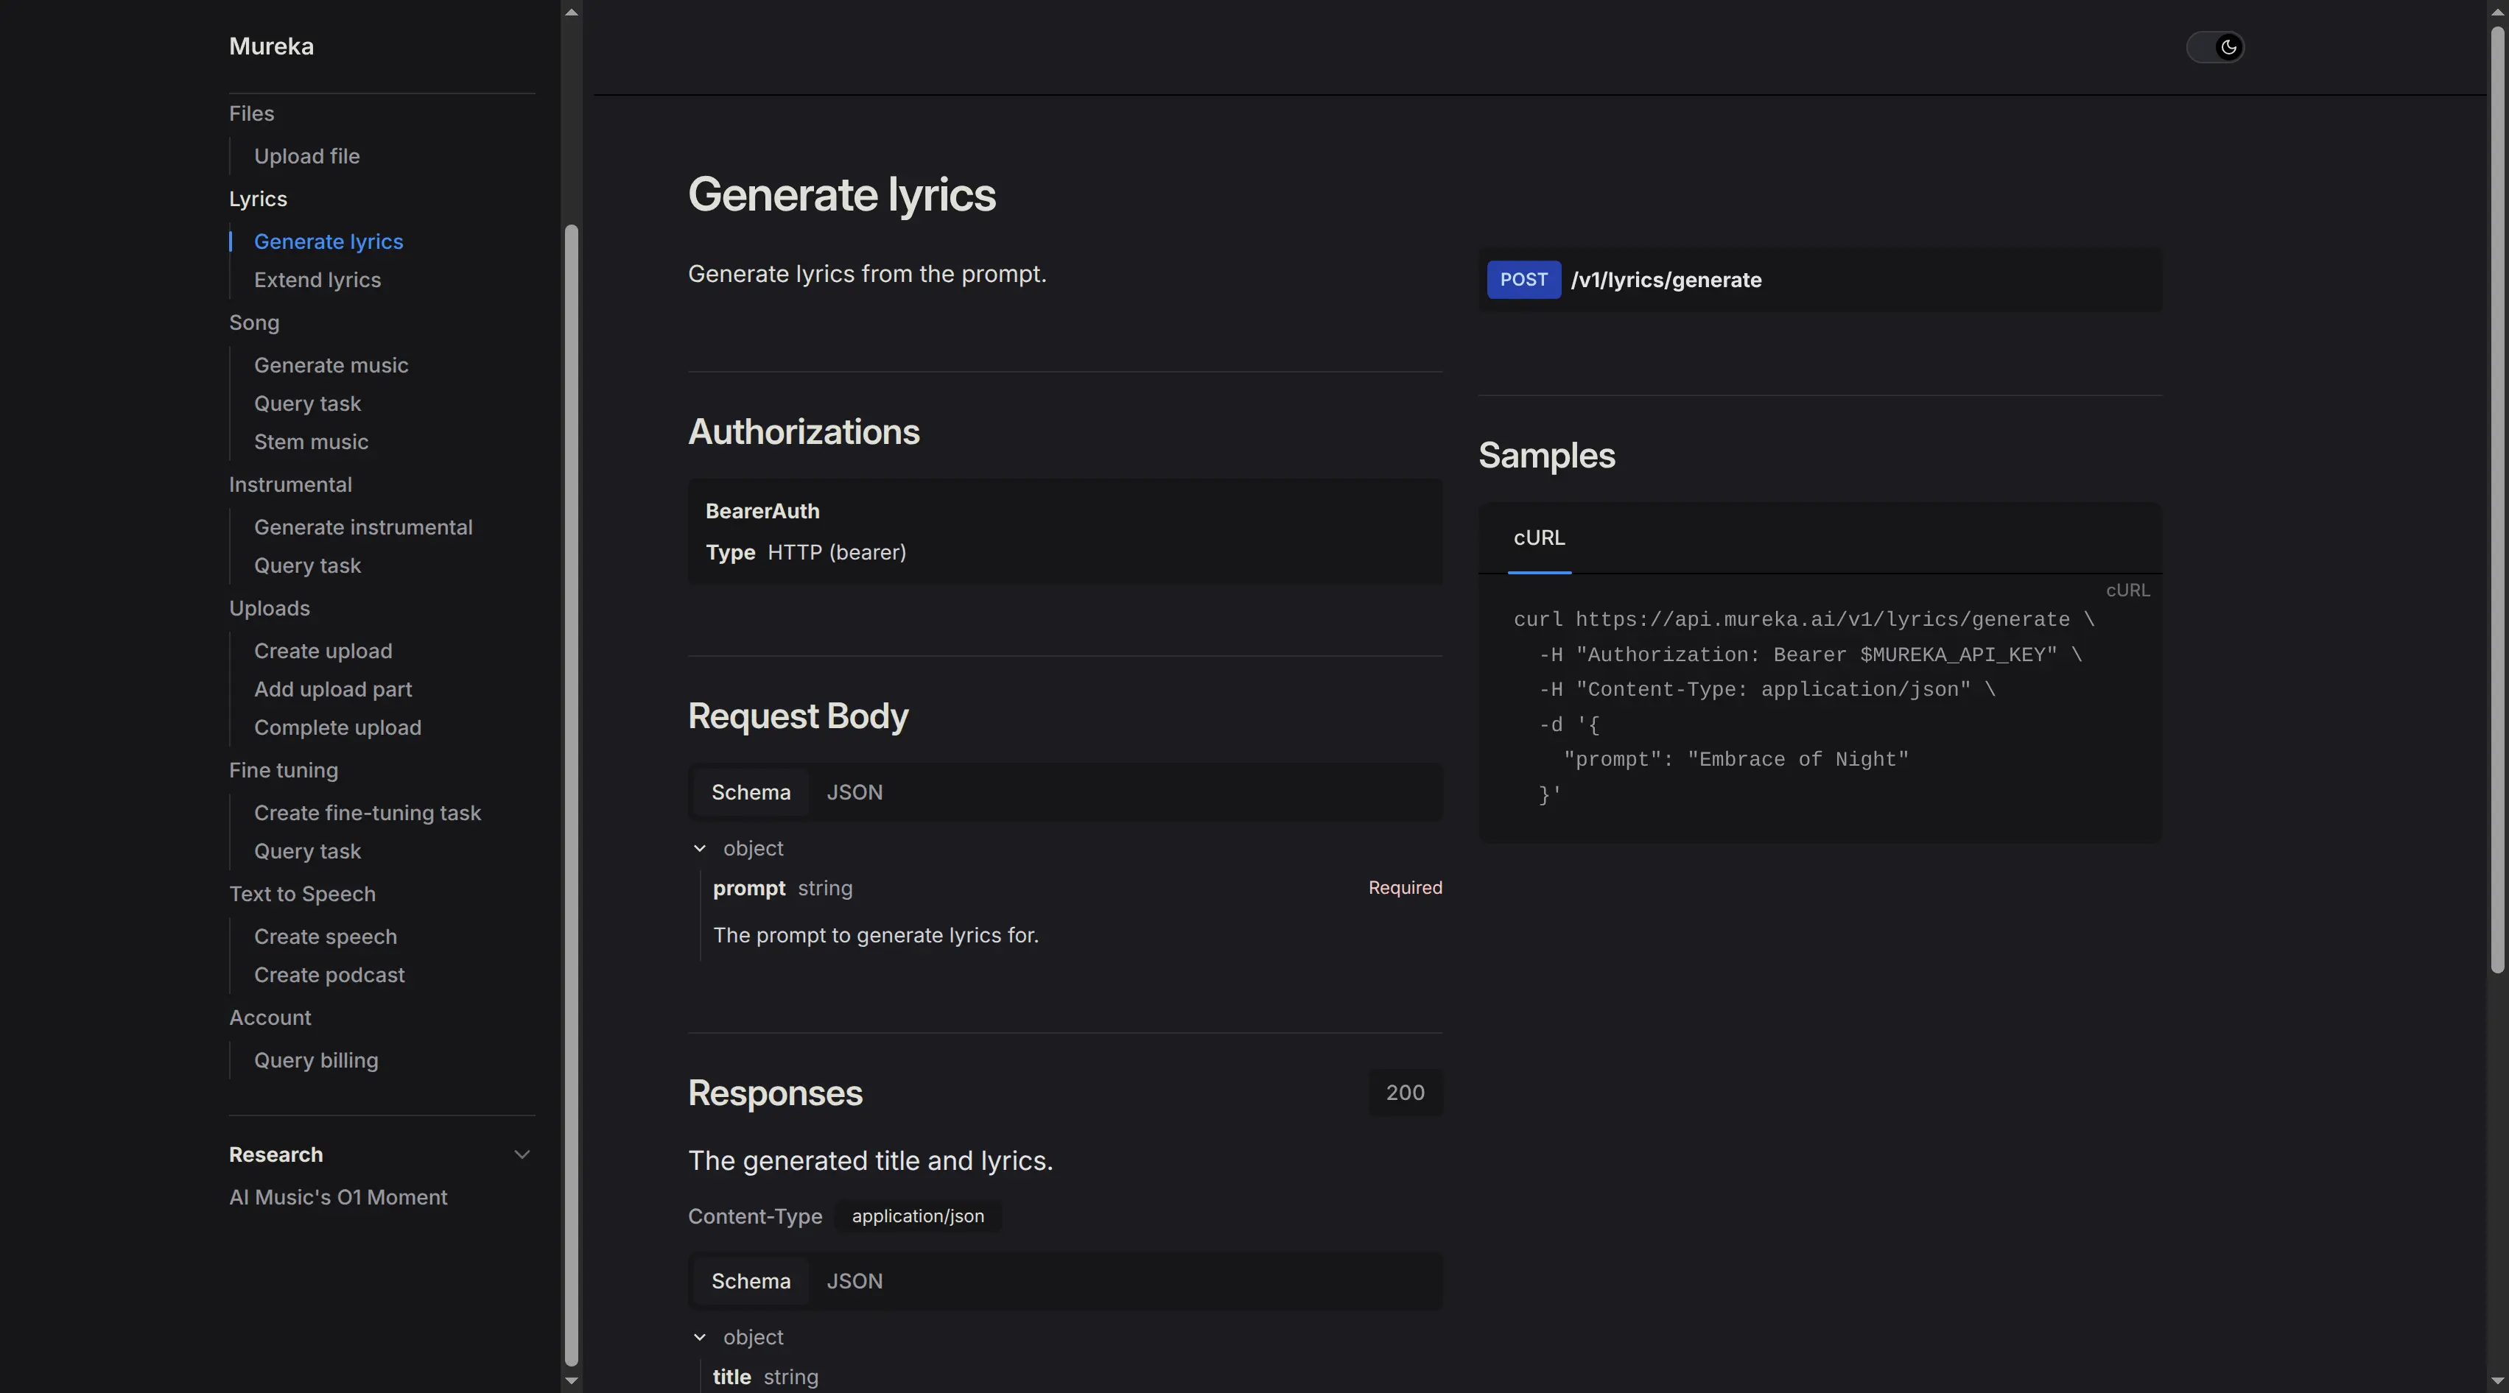Click the BearerAuth label
This screenshot has width=2509, height=1393.
click(x=762, y=511)
